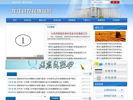
Task: Click the 为农民服务 banner image
Action: coord(49,65)
